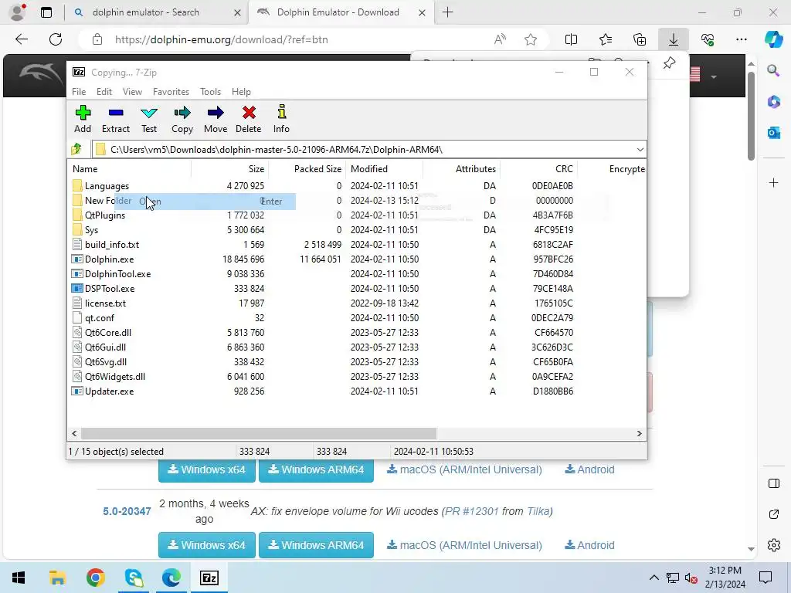The height and width of the screenshot is (593, 791).
Task: Go up one folder level in 7-Zip
Action: [76, 149]
